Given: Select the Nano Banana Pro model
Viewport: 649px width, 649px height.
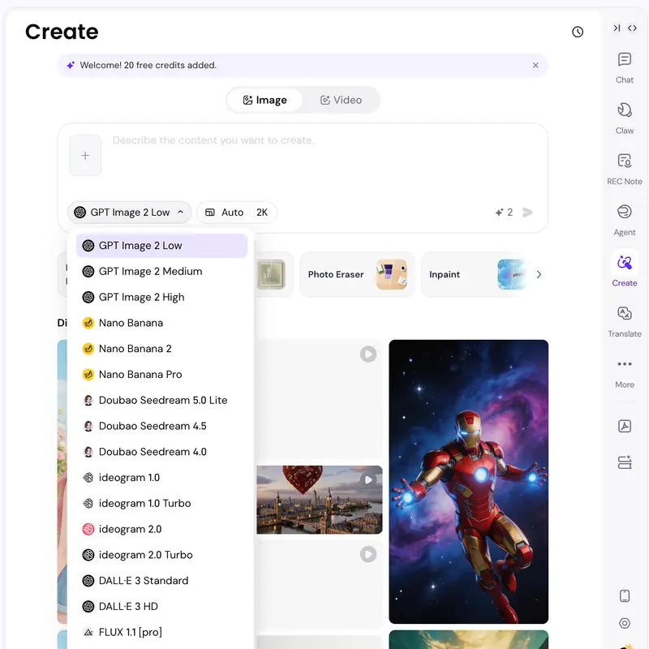Looking at the screenshot, I should (161, 375).
